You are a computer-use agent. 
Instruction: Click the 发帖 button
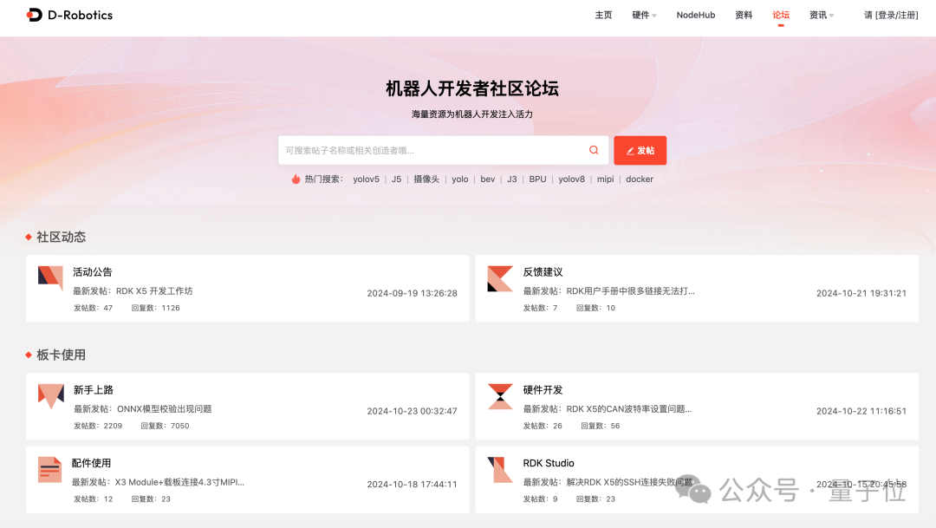point(640,149)
